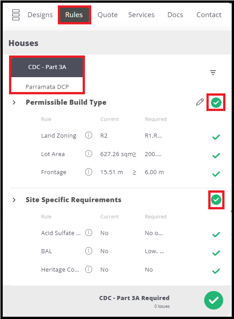Navigate to the Contact link
This screenshot has width=234, height=319.
pyautogui.click(x=209, y=15)
